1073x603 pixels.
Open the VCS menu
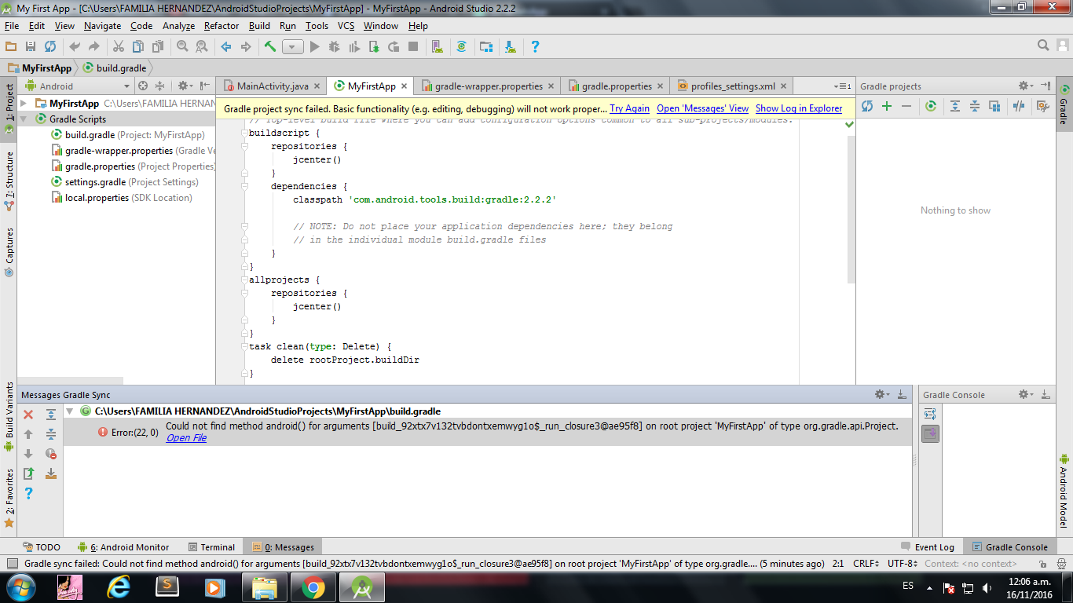click(346, 26)
